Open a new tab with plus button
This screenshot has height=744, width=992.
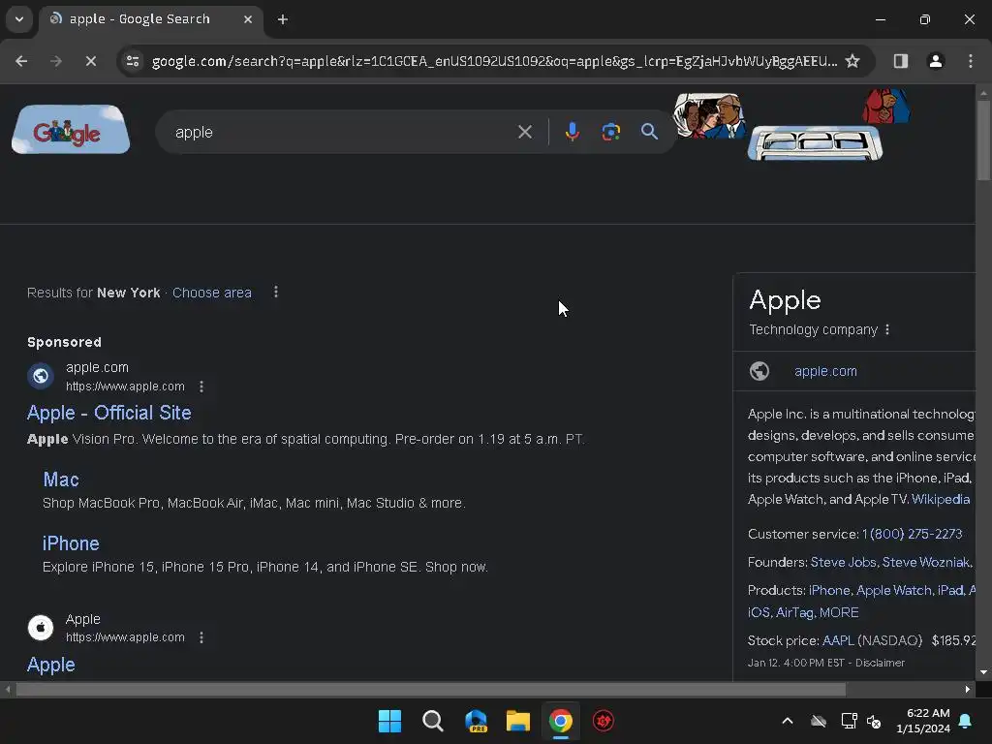pyautogui.click(x=283, y=19)
